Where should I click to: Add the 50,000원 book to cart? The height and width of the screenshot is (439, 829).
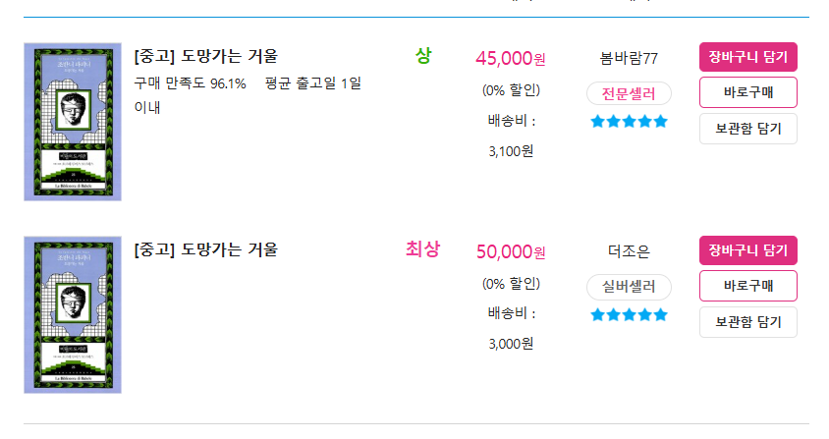point(748,250)
